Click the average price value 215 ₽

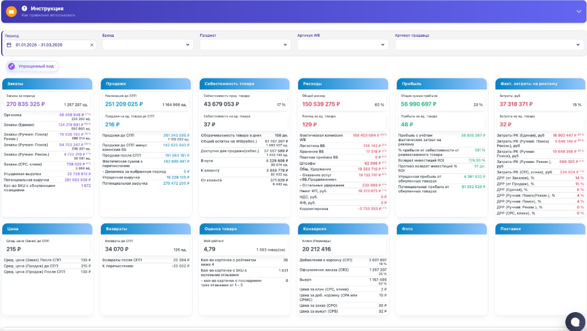14,249
